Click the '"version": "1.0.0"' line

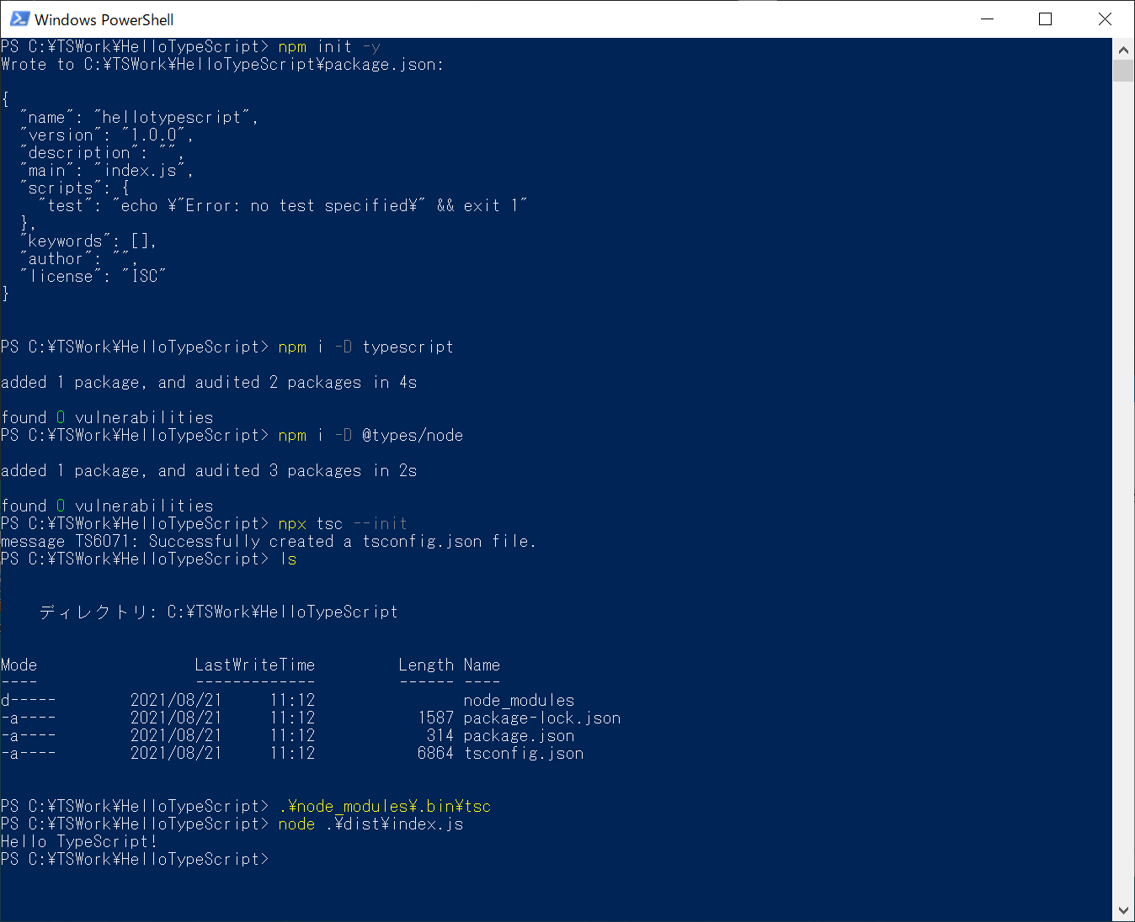coord(107,135)
